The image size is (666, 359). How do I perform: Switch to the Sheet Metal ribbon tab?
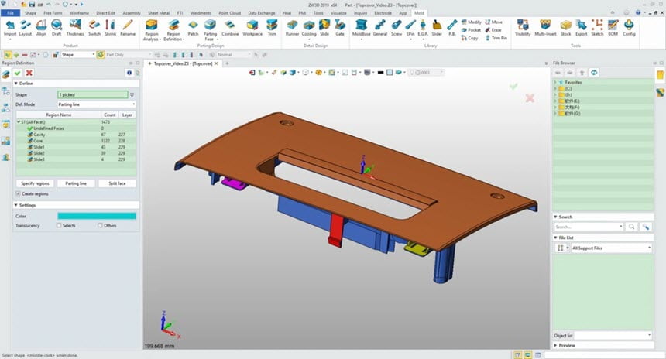(159, 13)
